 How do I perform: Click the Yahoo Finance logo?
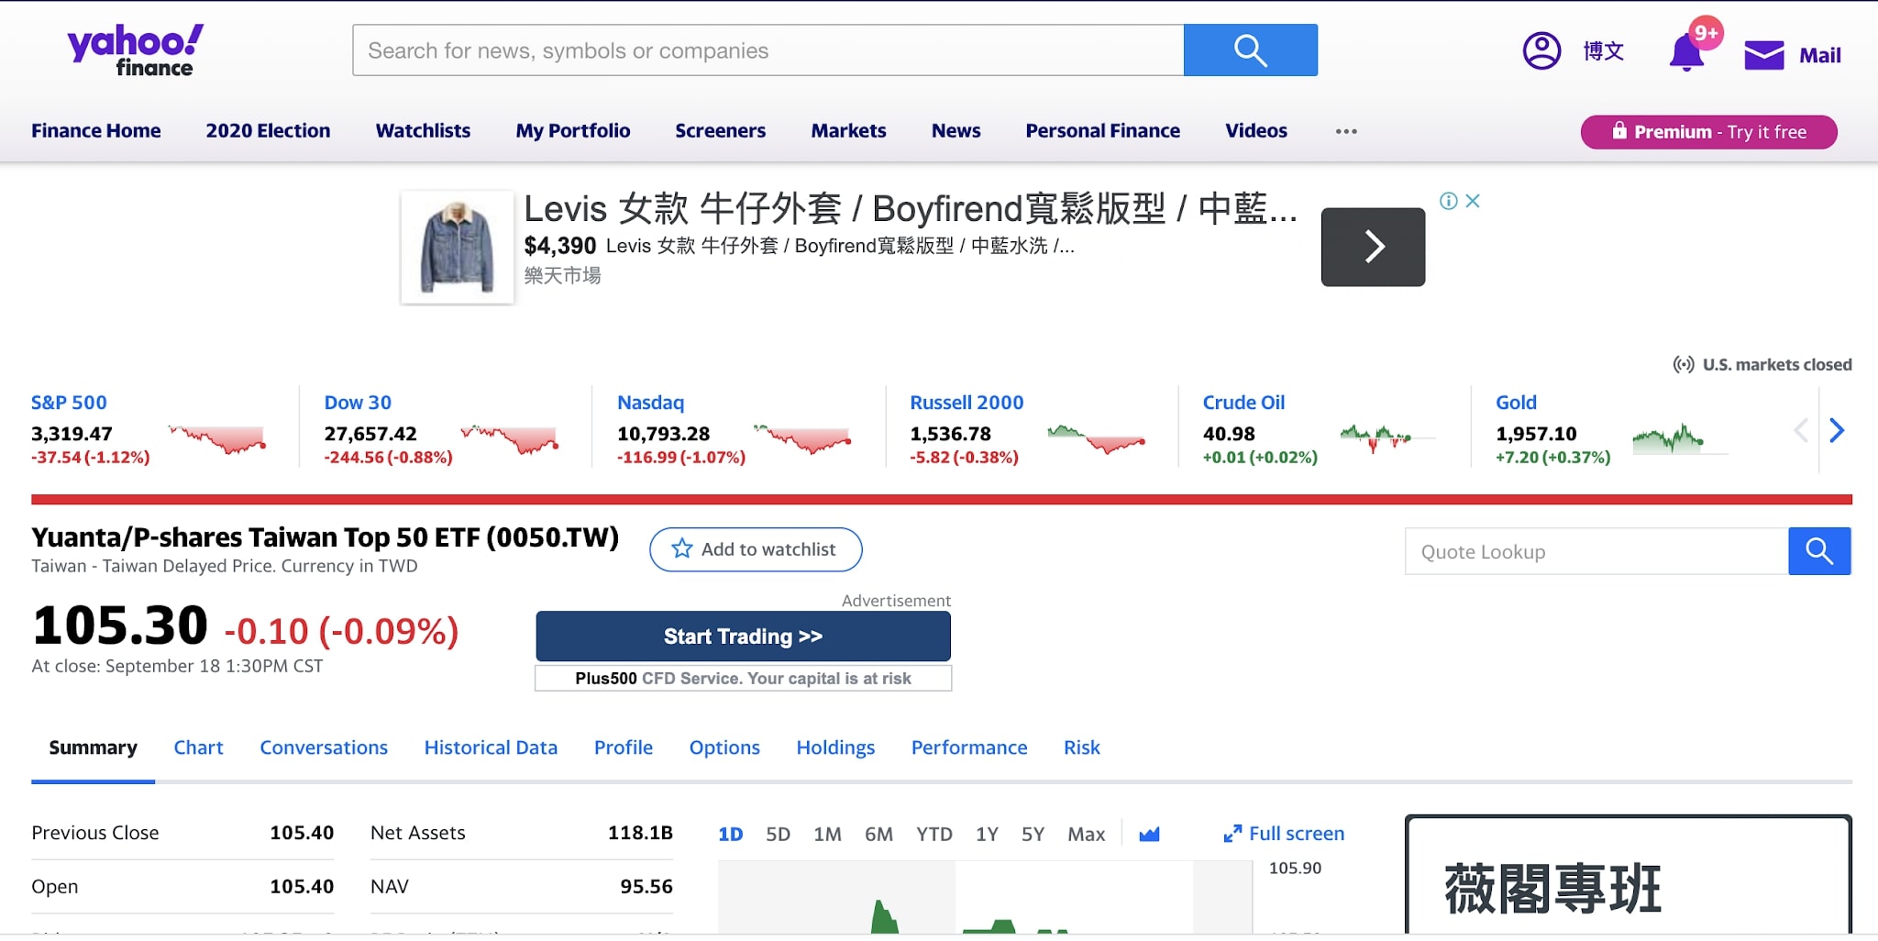tap(136, 50)
